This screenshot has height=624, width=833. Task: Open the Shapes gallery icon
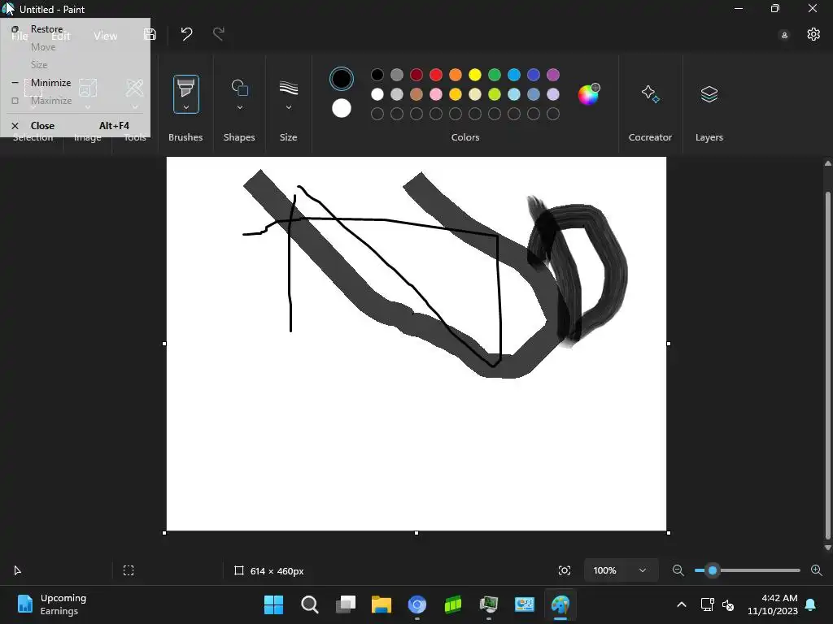pyautogui.click(x=240, y=88)
